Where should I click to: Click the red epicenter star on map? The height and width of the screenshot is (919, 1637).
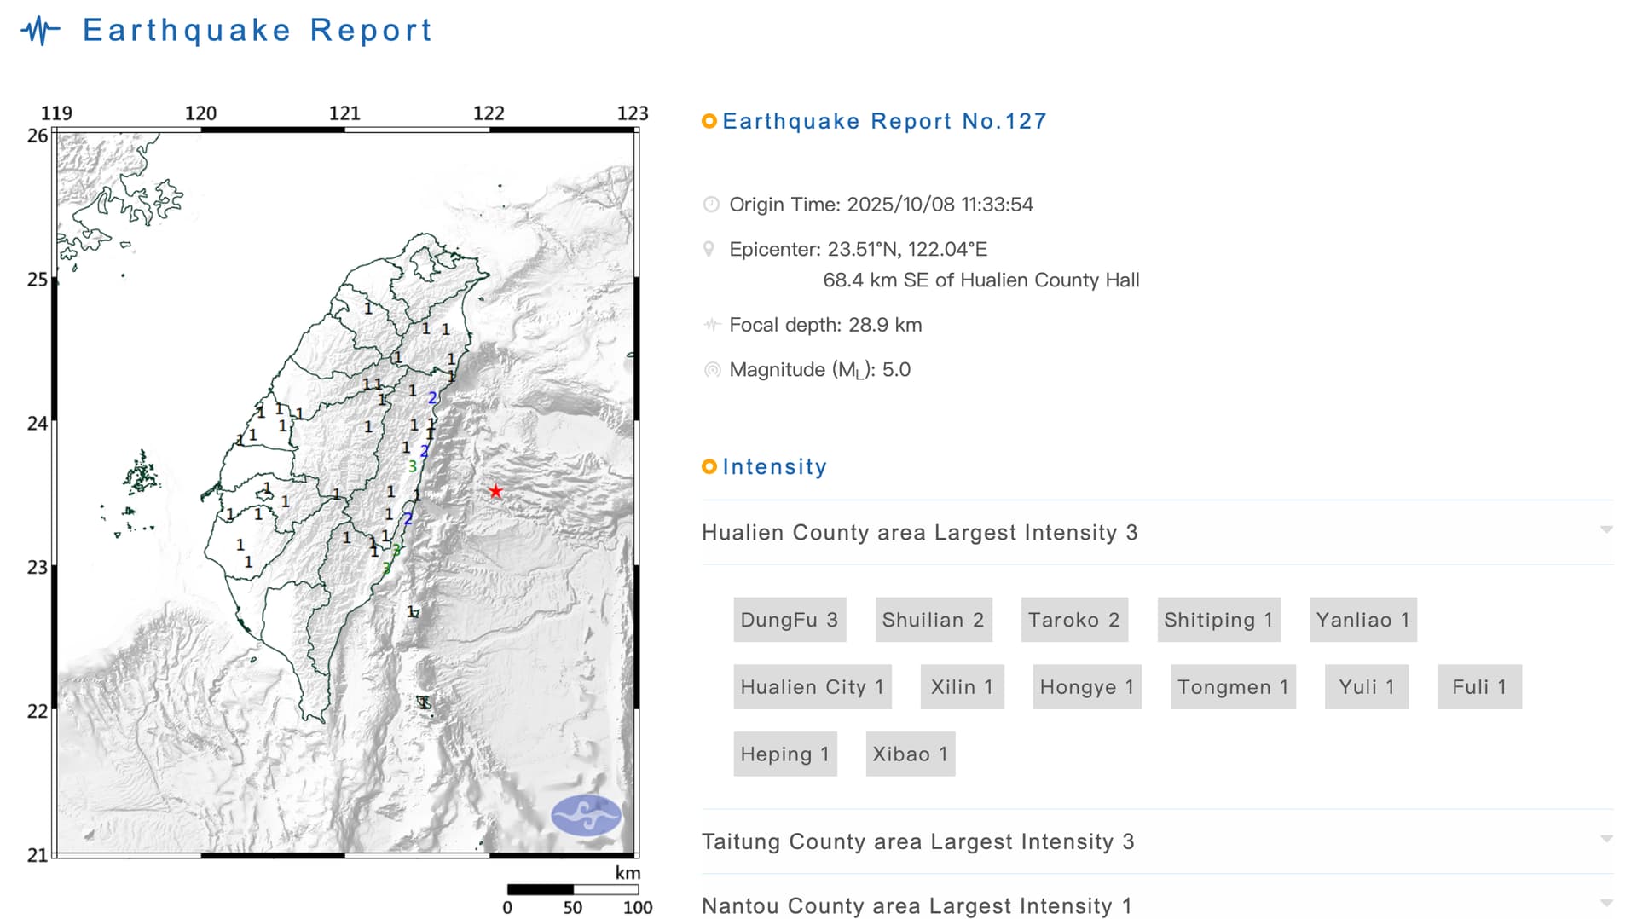(495, 491)
